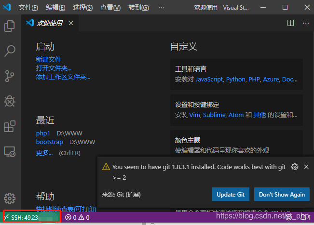Viewport: 314px width, 225px height.
Task: Close the 欢迎使用 tab
Action: [x=71, y=24]
